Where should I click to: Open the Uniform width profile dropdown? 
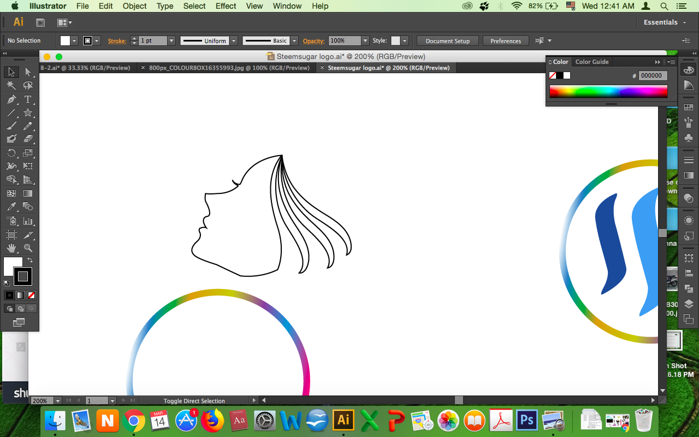point(234,41)
